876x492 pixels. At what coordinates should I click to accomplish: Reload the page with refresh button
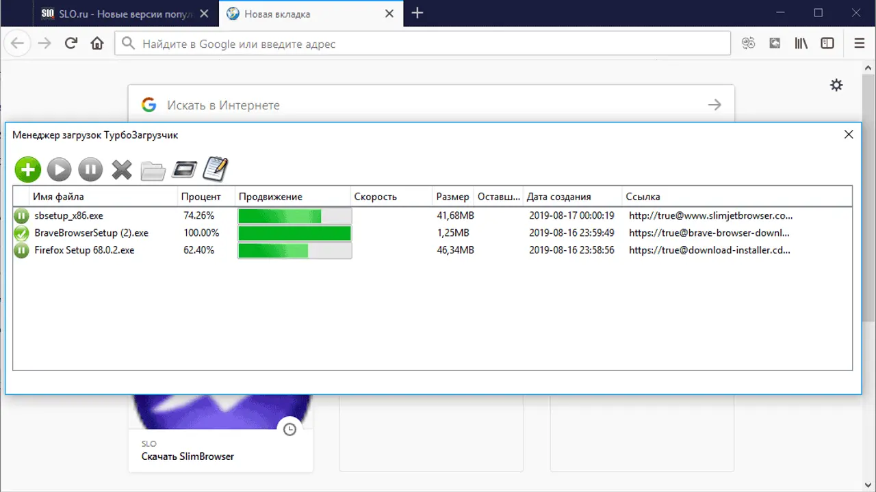click(70, 44)
